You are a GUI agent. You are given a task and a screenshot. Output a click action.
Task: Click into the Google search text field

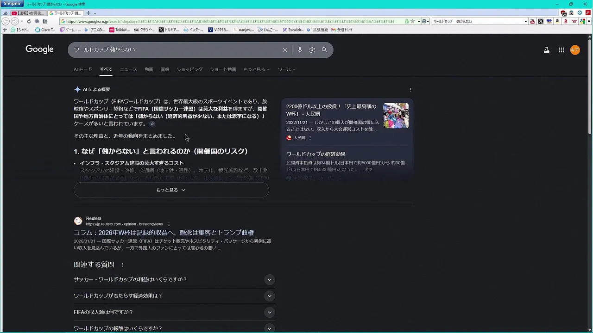tap(176, 50)
